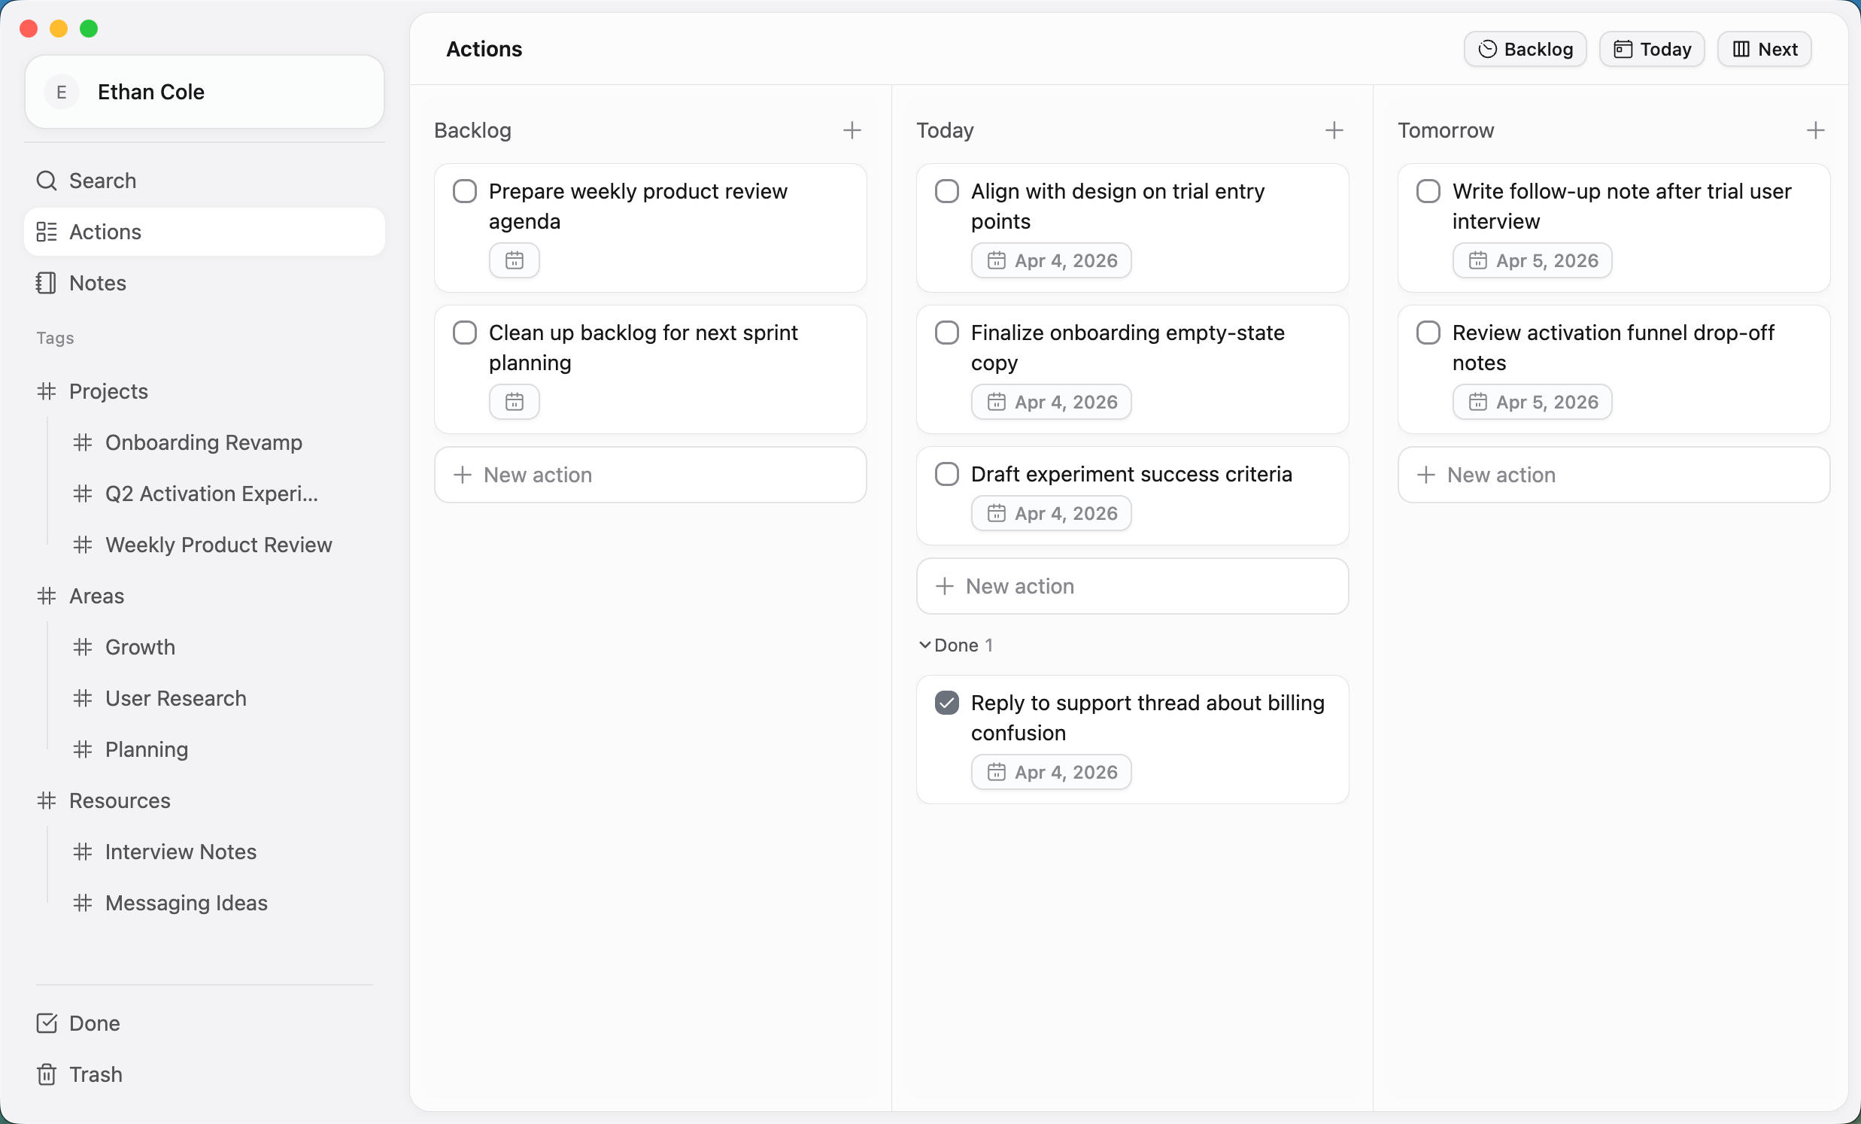
Task: Click the plus icon on the Tomorrow column
Action: [x=1817, y=130]
